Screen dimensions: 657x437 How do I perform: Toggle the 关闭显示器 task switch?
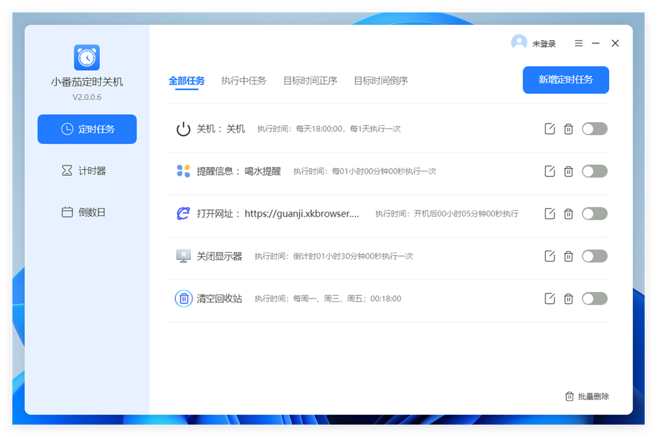pos(595,257)
